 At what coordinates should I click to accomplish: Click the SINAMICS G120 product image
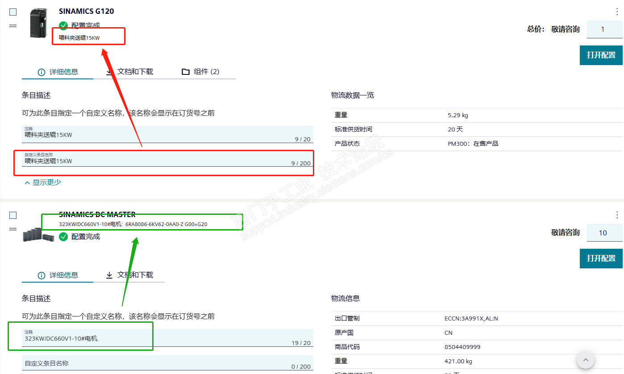pos(38,23)
